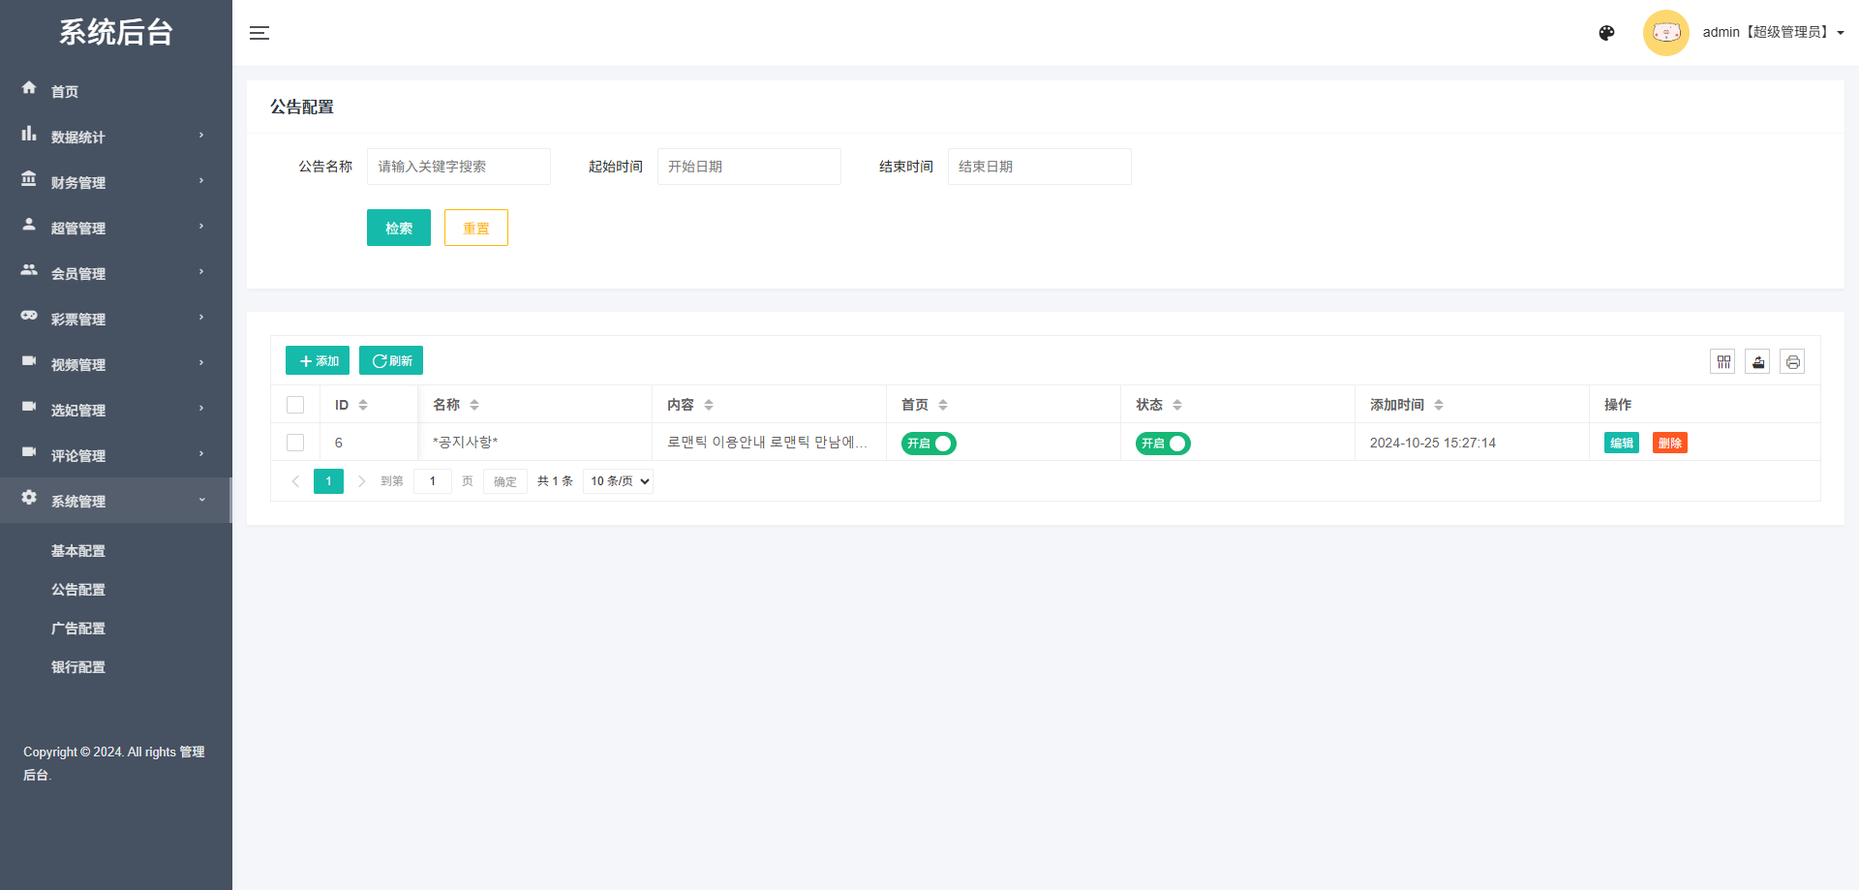Click the print icon above the table
Viewport: 1859px width, 890px height.
(x=1793, y=361)
